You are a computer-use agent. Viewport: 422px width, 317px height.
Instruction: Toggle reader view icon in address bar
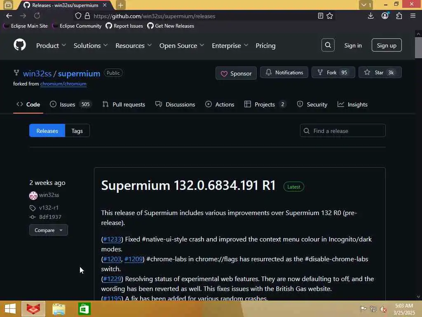click(x=320, y=16)
